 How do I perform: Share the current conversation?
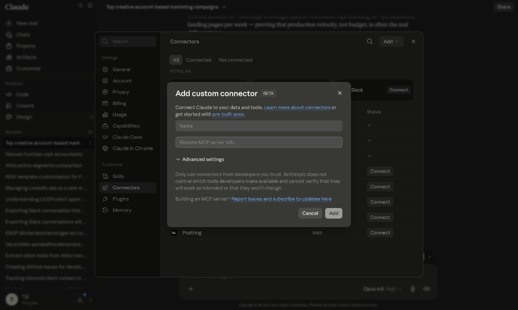pyautogui.click(x=503, y=7)
